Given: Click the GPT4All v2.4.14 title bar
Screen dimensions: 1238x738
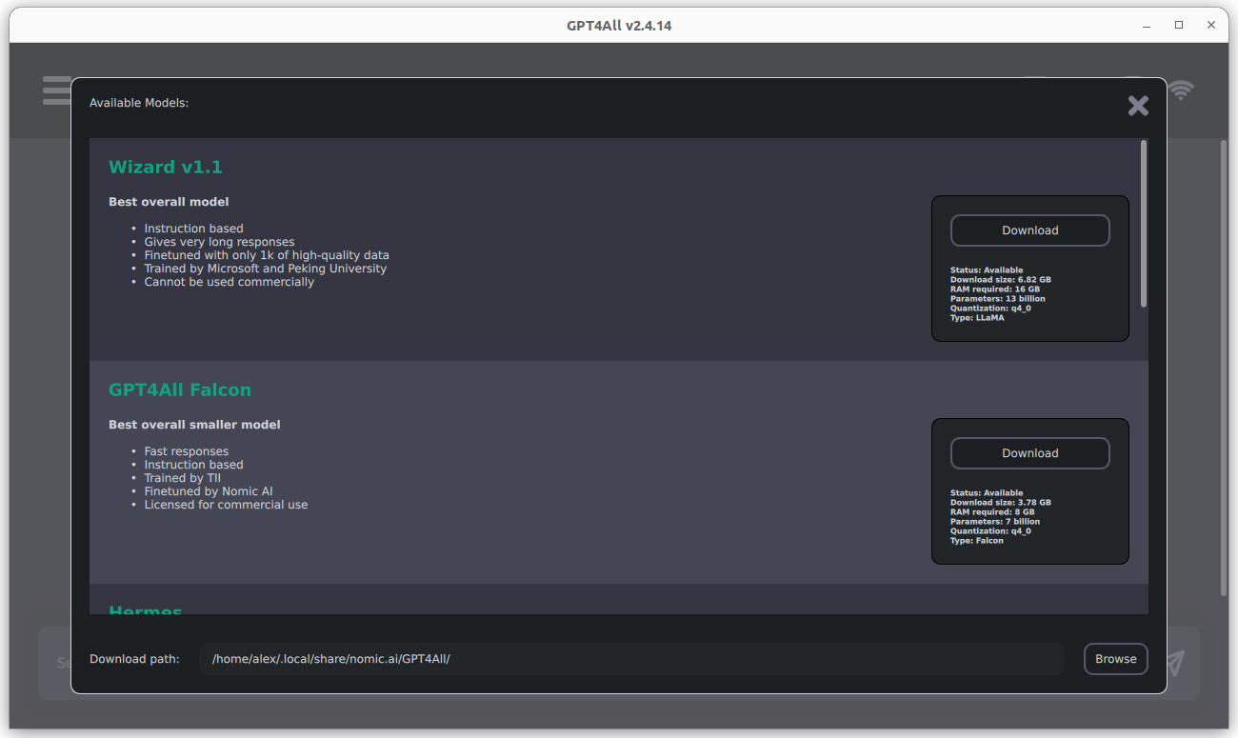Looking at the screenshot, I should point(619,26).
